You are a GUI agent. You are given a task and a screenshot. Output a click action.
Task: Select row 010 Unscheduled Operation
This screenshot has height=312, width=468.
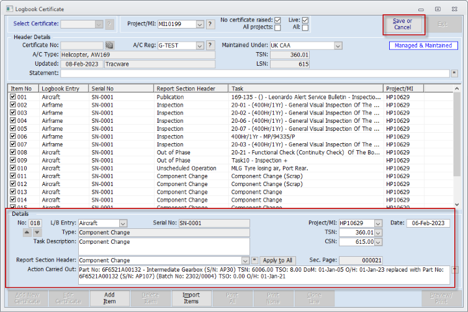[230, 168]
